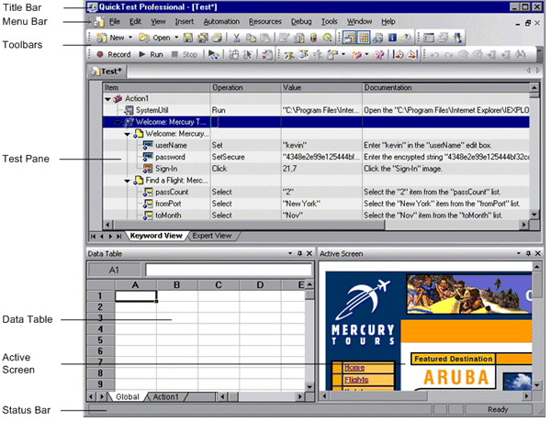Image resolution: width=551 pixels, height=422 pixels.
Task: Click the Redo arrow icon
Action: click(449, 55)
